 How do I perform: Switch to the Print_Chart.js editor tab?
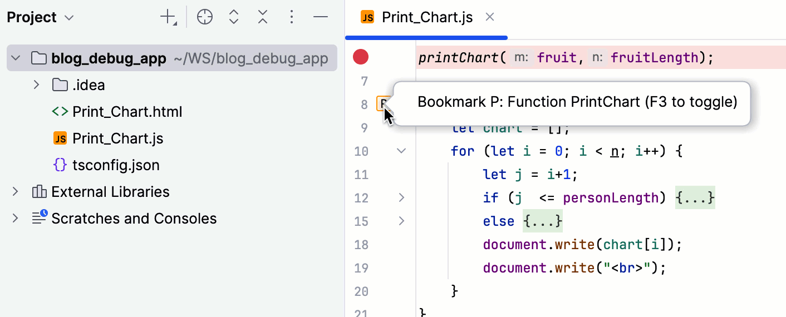pos(426,18)
